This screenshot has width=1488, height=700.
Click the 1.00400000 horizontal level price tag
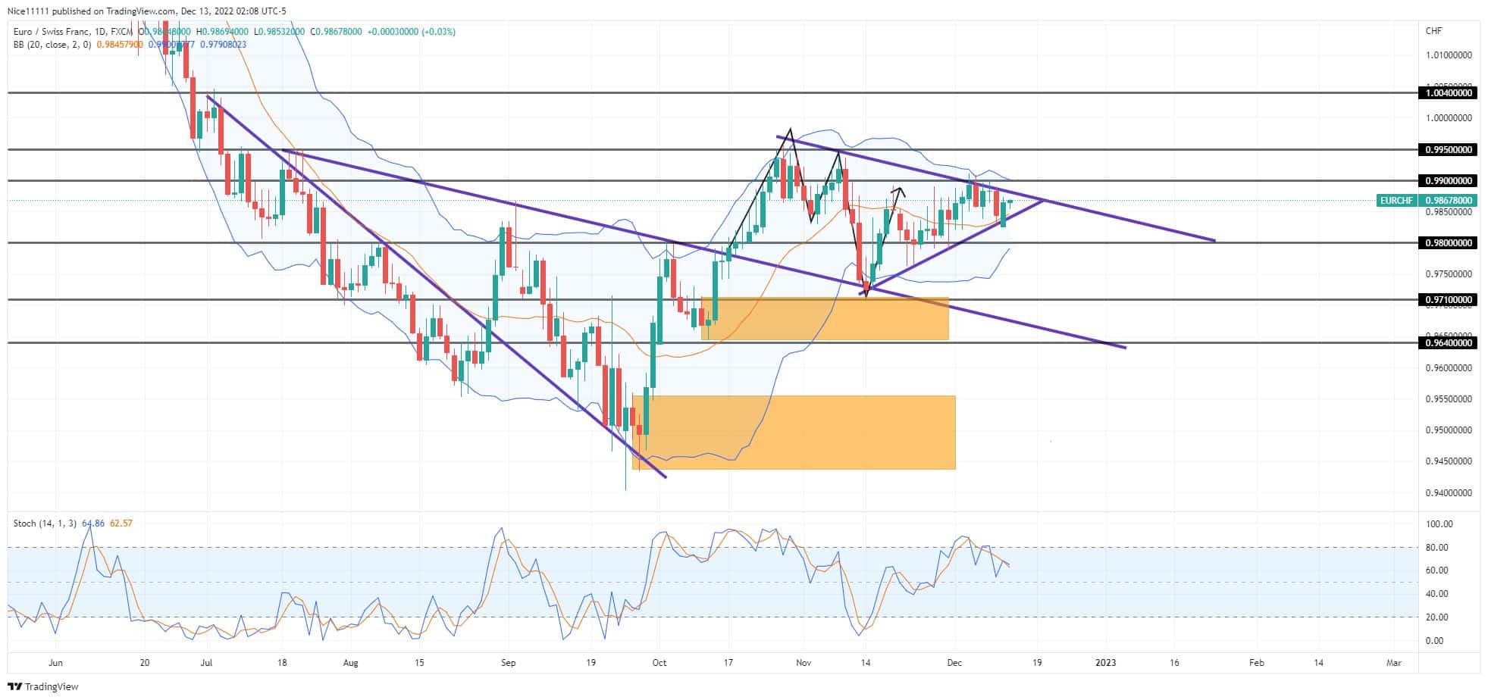click(1448, 93)
